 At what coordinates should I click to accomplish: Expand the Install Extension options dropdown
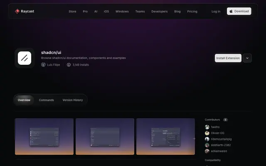[247, 58]
